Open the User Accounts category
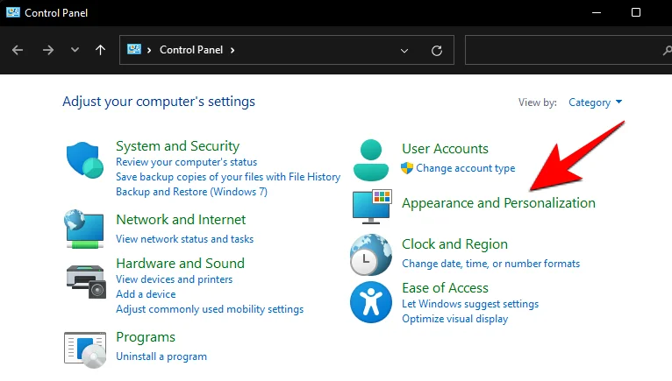Image resolution: width=672 pixels, height=381 pixels. [x=445, y=149]
